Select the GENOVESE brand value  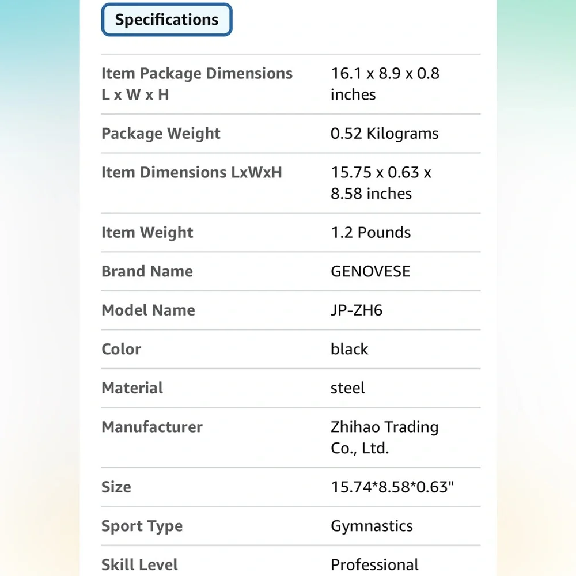click(x=370, y=271)
